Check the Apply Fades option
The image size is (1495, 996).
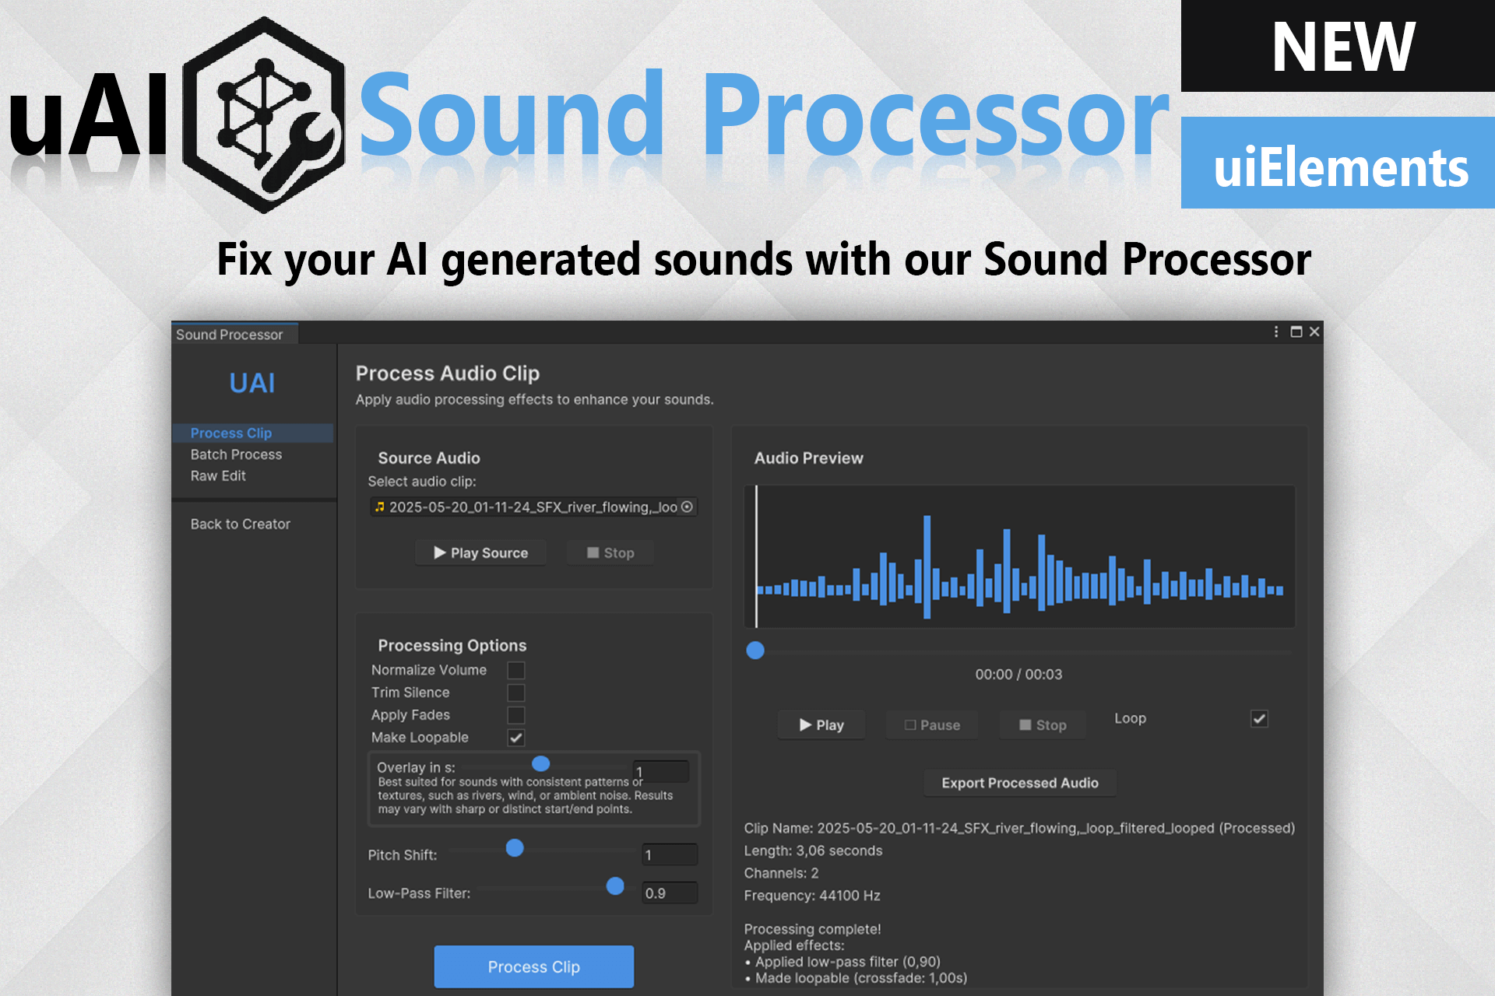click(516, 715)
